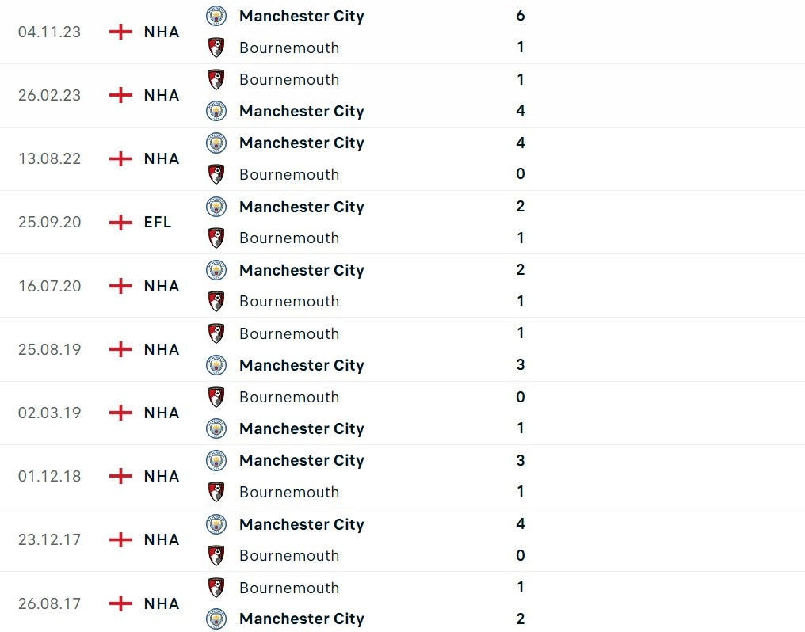
Task: Click England flag beside 23.12.17 match
Action: (x=120, y=539)
